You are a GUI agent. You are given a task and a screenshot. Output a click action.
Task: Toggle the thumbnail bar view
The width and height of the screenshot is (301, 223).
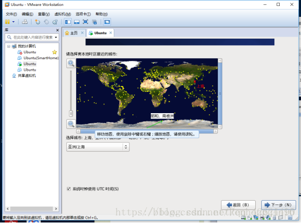[x=77, y=22]
